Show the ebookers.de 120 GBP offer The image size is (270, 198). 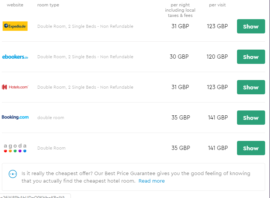point(251,57)
